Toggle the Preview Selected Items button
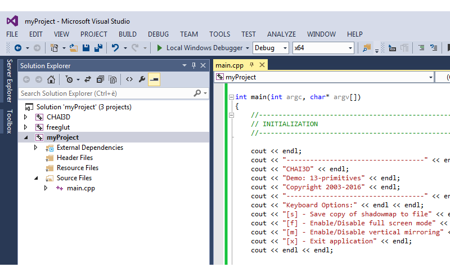 tap(154, 79)
